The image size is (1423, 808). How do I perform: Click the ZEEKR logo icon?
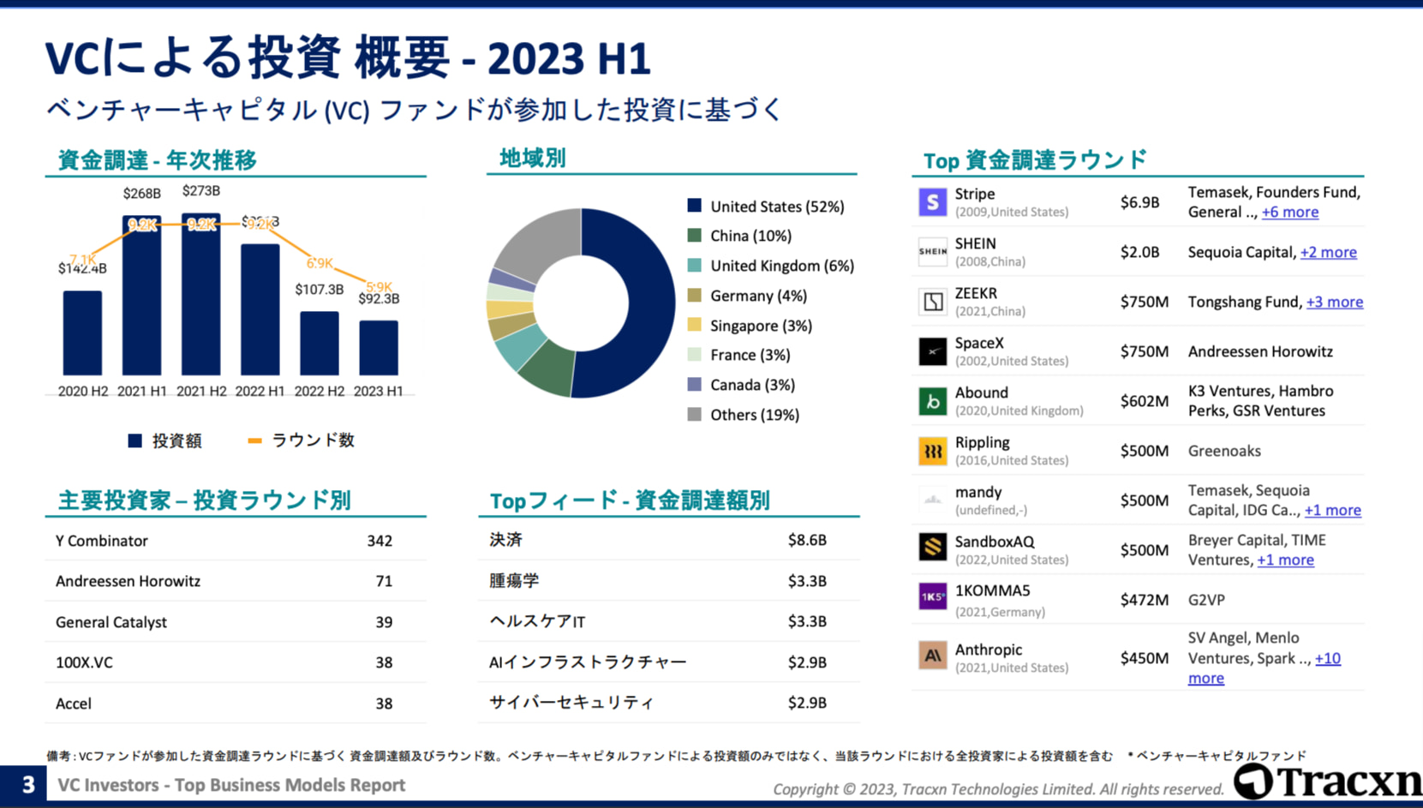[x=932, y=302]
